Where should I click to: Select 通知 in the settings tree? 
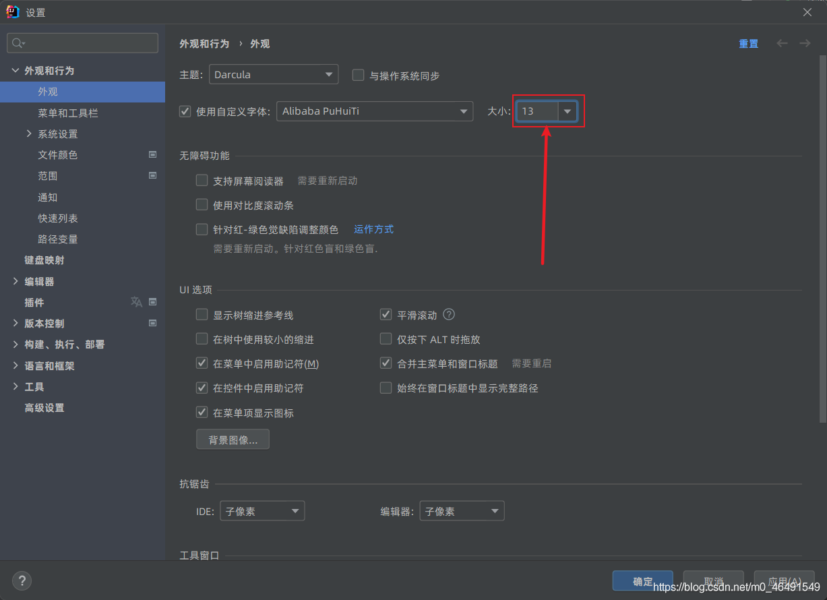point(82,197)
